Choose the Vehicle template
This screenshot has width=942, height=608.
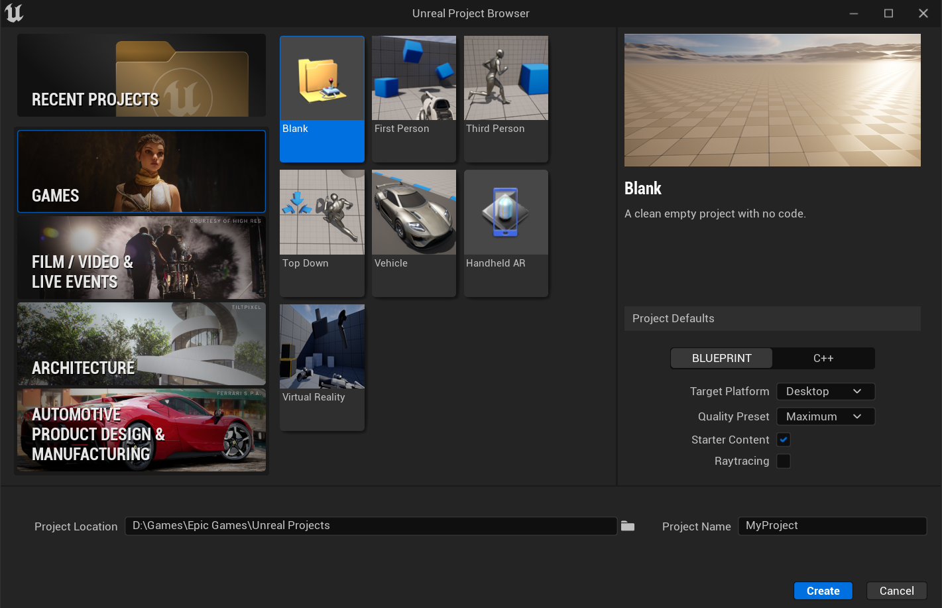414,233
